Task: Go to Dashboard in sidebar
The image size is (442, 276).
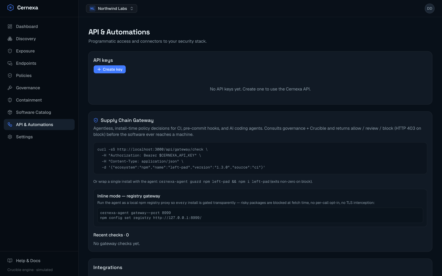Action: click(x=39, y=26)
